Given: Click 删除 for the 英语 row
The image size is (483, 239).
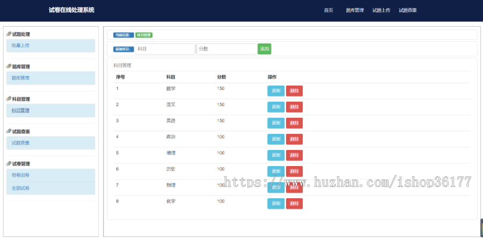Looking at the screenshot, I should pyautogui.click(x=295, y=123).
